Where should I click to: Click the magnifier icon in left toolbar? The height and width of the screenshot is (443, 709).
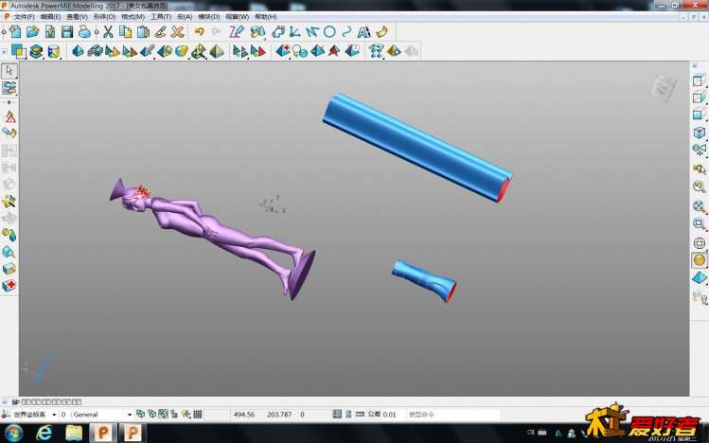(x=9, y=252)
